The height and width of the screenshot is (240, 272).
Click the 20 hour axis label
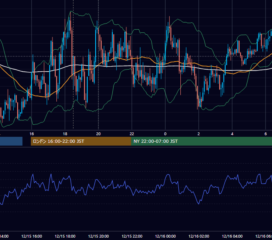pos(98,134)
